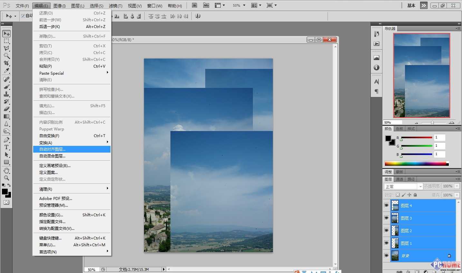This screenshot has height=273, width=462.
Task: Hide the 背景 layer with eye icon
Action: coord(386,256)
